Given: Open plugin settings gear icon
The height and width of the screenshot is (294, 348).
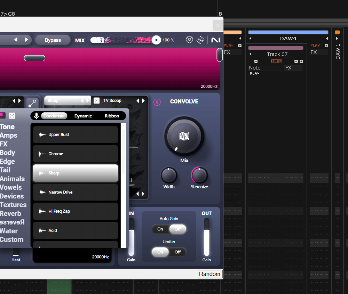Looking at the screenshot, I should coord(189,40).
